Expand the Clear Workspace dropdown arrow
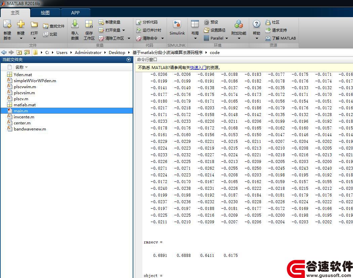This screenshot has height=278, width=353. 129,39
